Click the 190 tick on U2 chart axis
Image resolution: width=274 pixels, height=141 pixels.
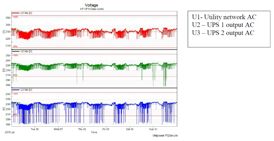point(8,85)
